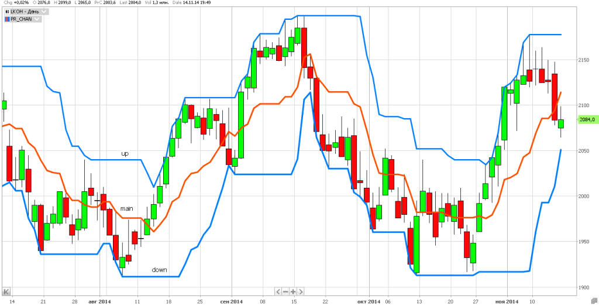
Task: Click "окт 2014" on the time axis
Action: [370, 301]
